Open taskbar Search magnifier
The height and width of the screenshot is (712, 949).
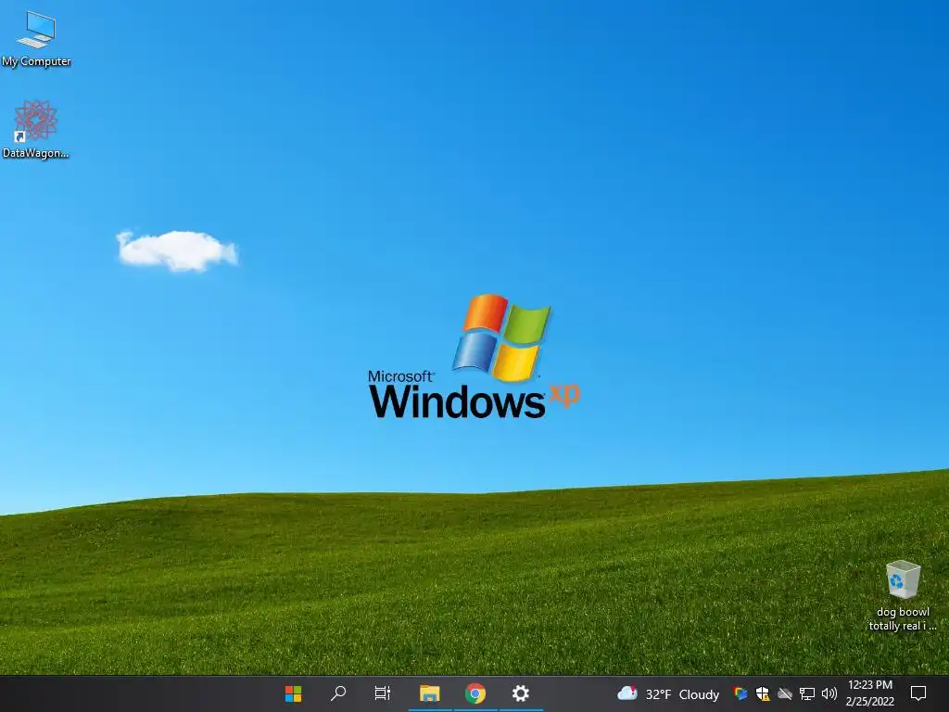point(337,693)
